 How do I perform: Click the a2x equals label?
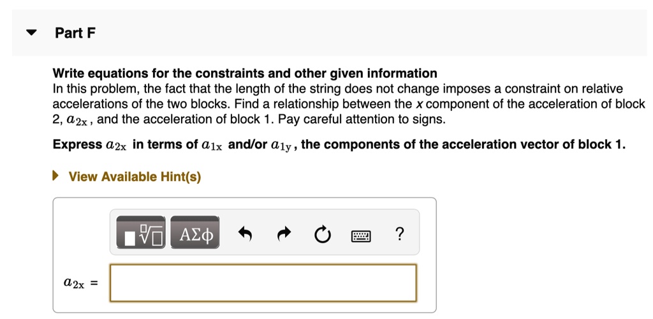[x=80, y=282]
